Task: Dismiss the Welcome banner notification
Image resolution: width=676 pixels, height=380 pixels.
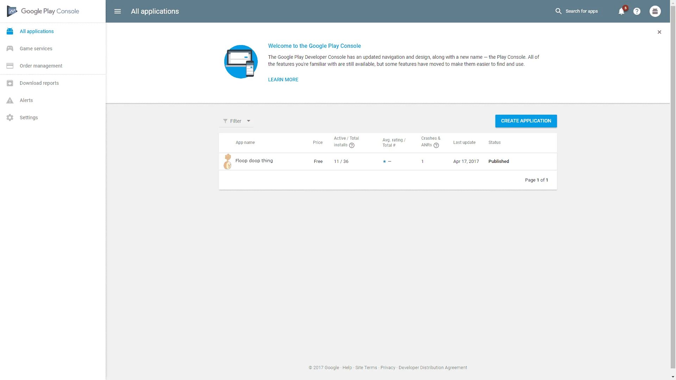Action: coord(659,32)
